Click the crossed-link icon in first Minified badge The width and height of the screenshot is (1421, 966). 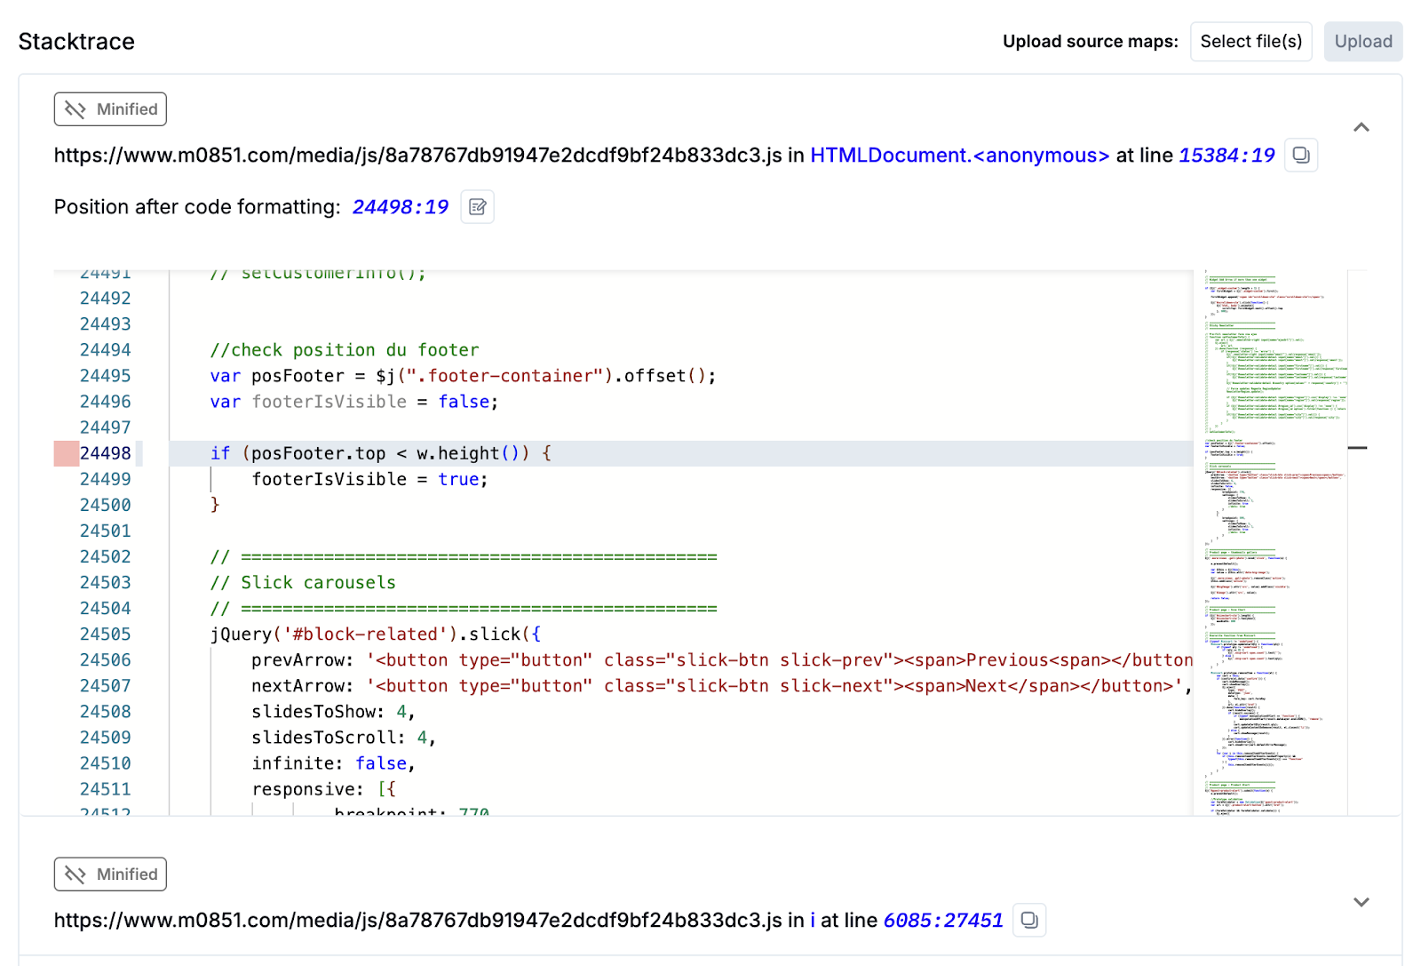75,109
